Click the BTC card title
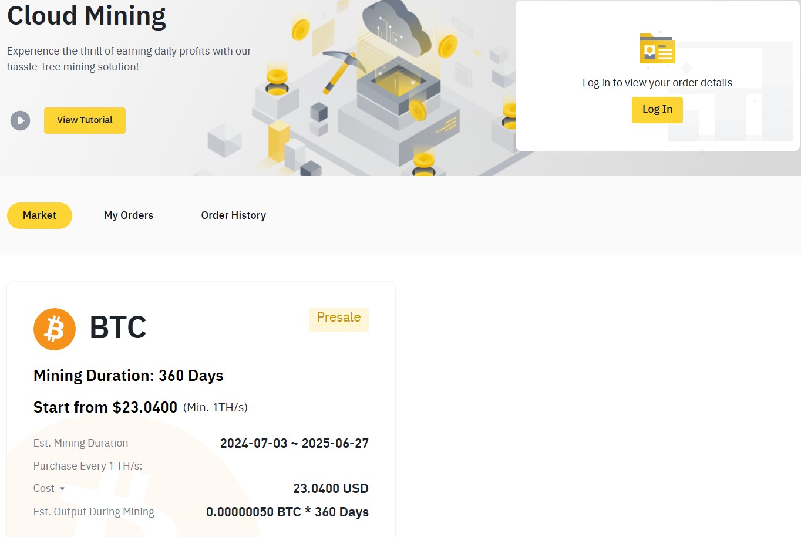This screenshot has height=537, width=801. [x=118, y=327]
